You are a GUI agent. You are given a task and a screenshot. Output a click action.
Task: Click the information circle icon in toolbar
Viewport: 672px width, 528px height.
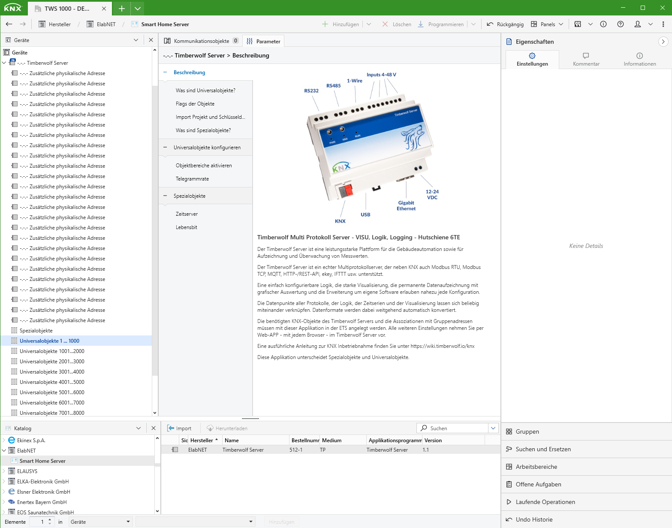(603, 24)
